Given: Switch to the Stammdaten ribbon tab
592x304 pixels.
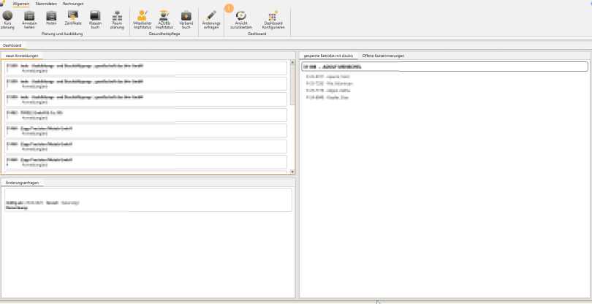Looking at the screenshot, I should tap(46, 4).
